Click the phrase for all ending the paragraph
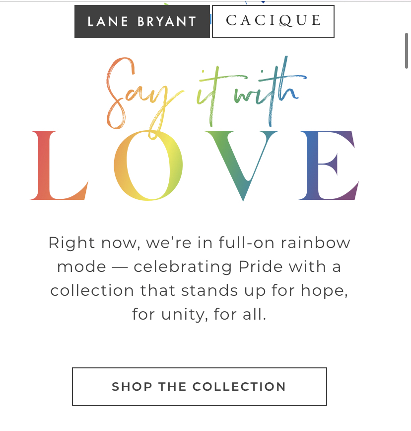This screenshot has width=411, height=431. pos(240,314)
